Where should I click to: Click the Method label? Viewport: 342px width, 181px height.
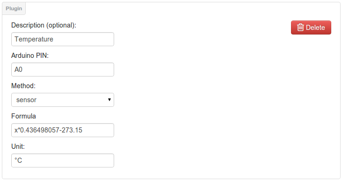pyautogui.click(x=23, y=86)
